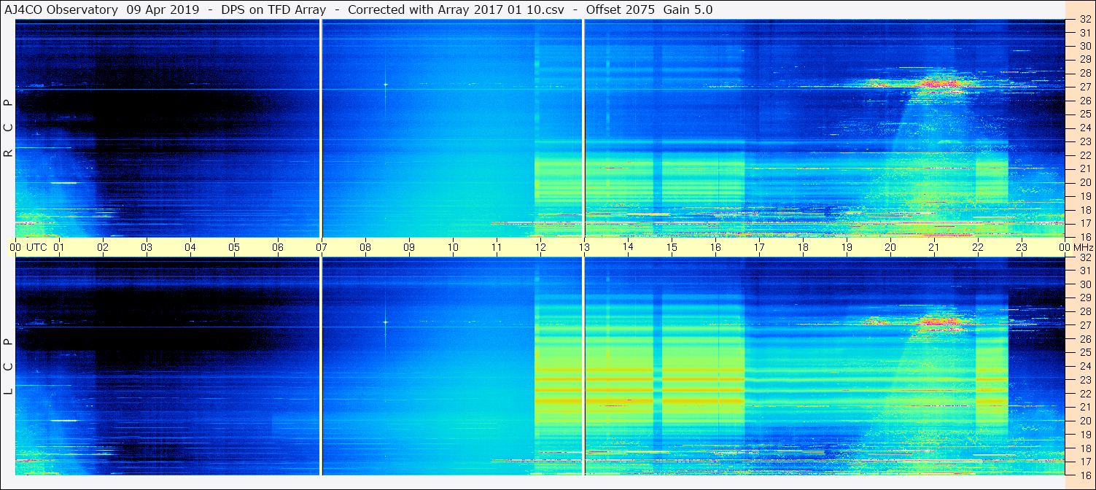The height and width of the screenshot is (490, 1096).
Task: Select the 22 hour mark on time axis
Action: tap(978, 247)
